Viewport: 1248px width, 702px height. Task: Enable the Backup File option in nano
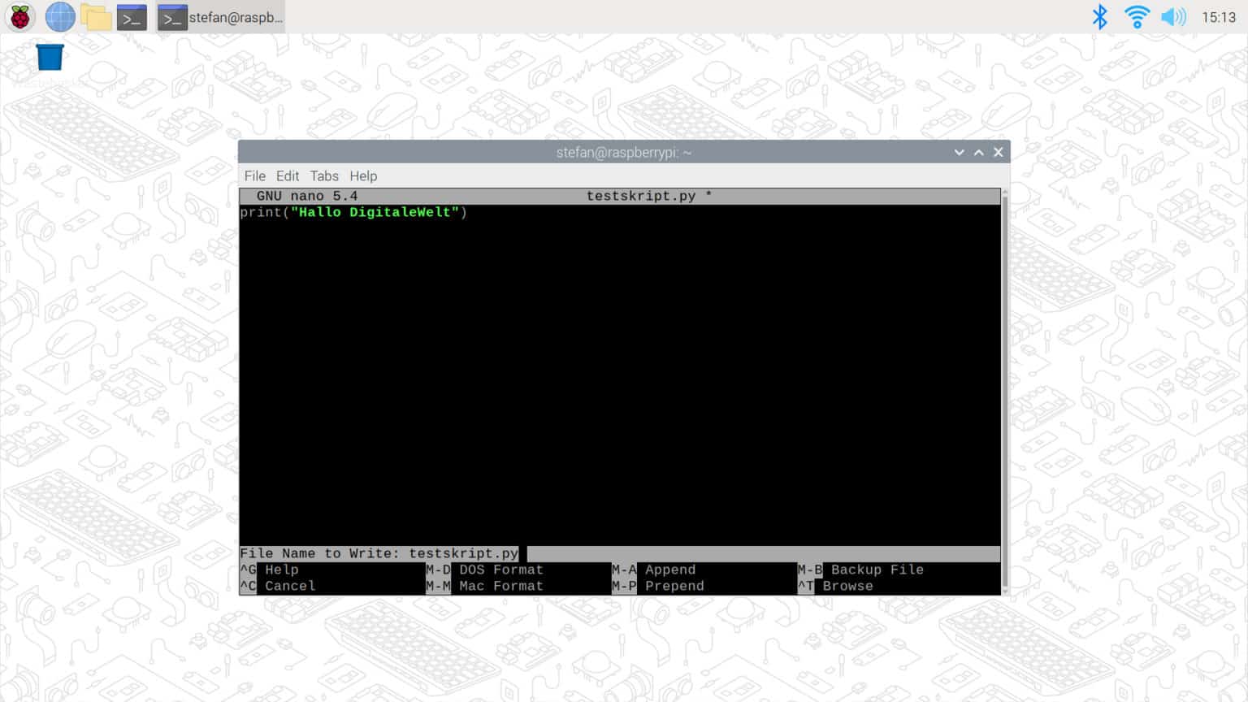coord(876,570)
